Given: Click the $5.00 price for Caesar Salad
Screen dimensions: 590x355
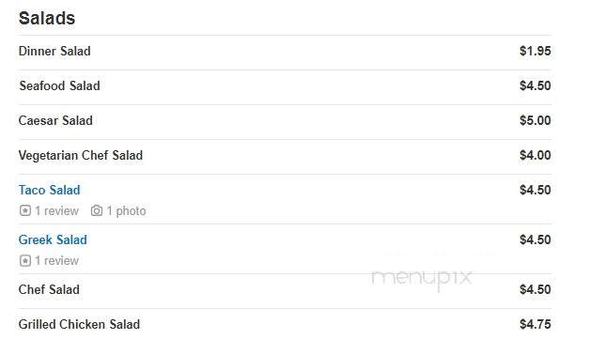Looking at the screenshot, I should (x=536, y=120).
